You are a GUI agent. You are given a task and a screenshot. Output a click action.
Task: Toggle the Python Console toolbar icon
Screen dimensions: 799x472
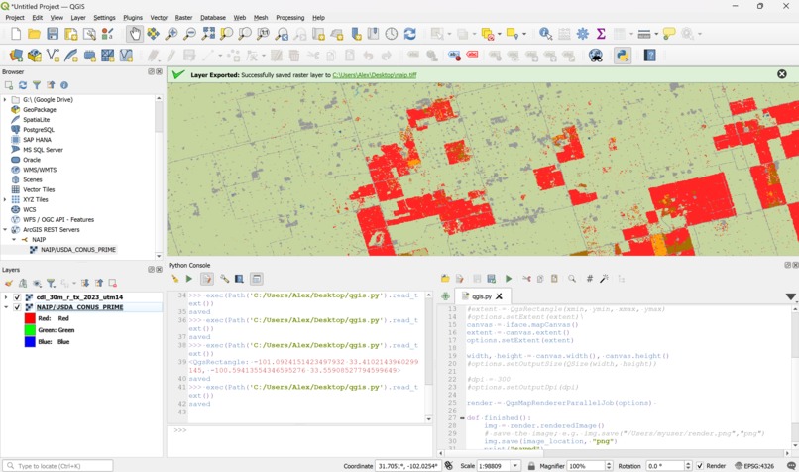pyautogui.click(x=623, y=56)
